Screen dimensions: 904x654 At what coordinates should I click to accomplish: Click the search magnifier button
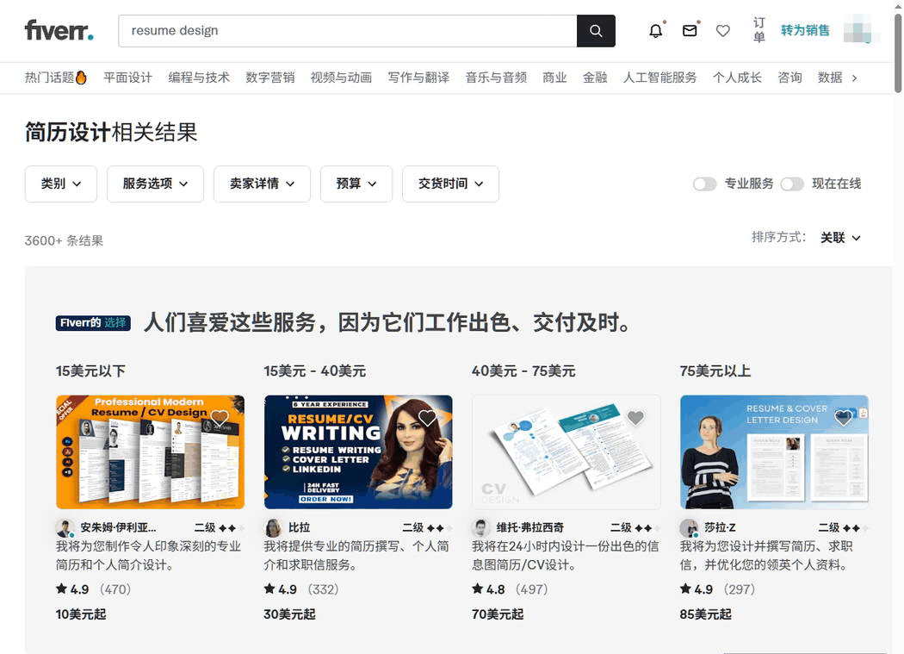[596, 31]
